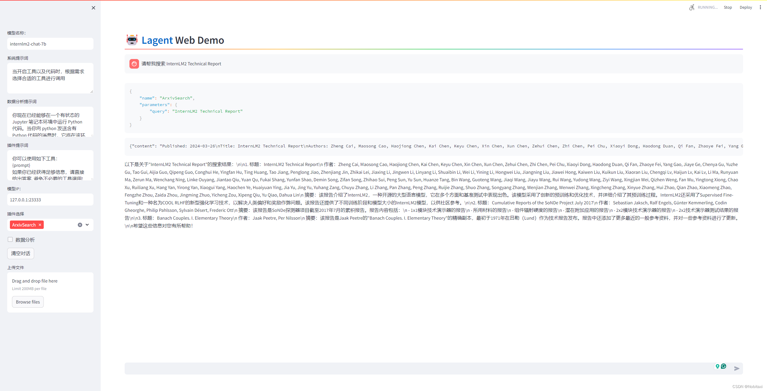Remove the ArxivSearch plugin tag

(x=40, y=225)
